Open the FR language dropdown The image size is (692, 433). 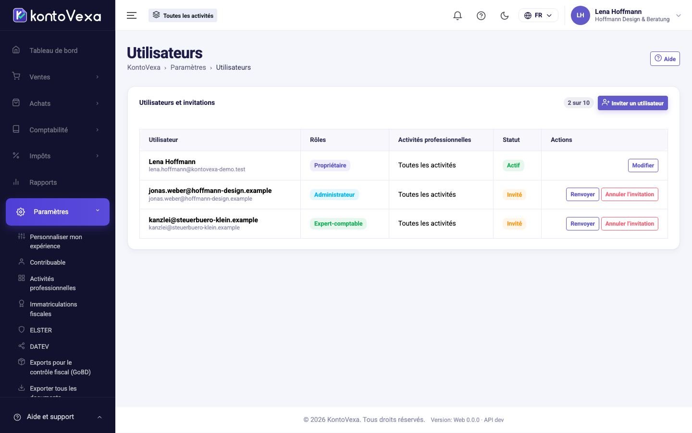coord(538,15)
